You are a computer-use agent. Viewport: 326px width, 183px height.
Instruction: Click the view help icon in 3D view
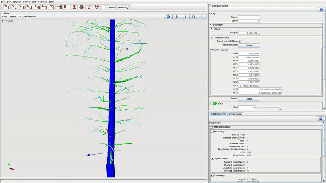169,17
